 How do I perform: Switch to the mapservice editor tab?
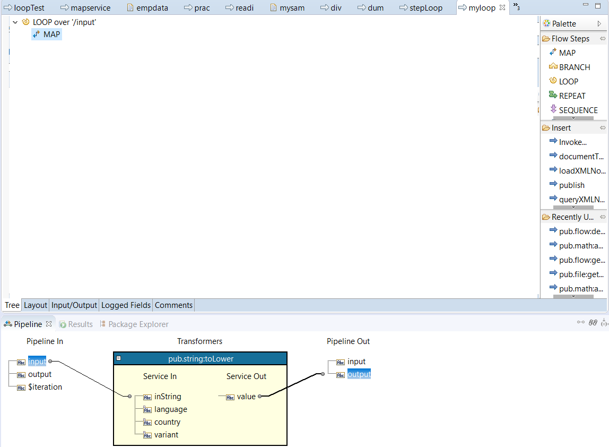pyautogui.click(x=85, y=8)
